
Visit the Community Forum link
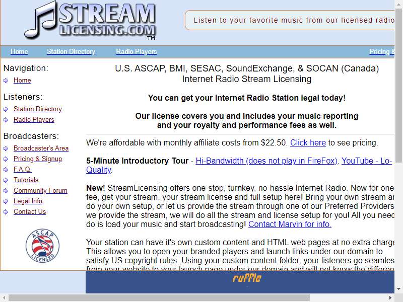pos(40,191)
